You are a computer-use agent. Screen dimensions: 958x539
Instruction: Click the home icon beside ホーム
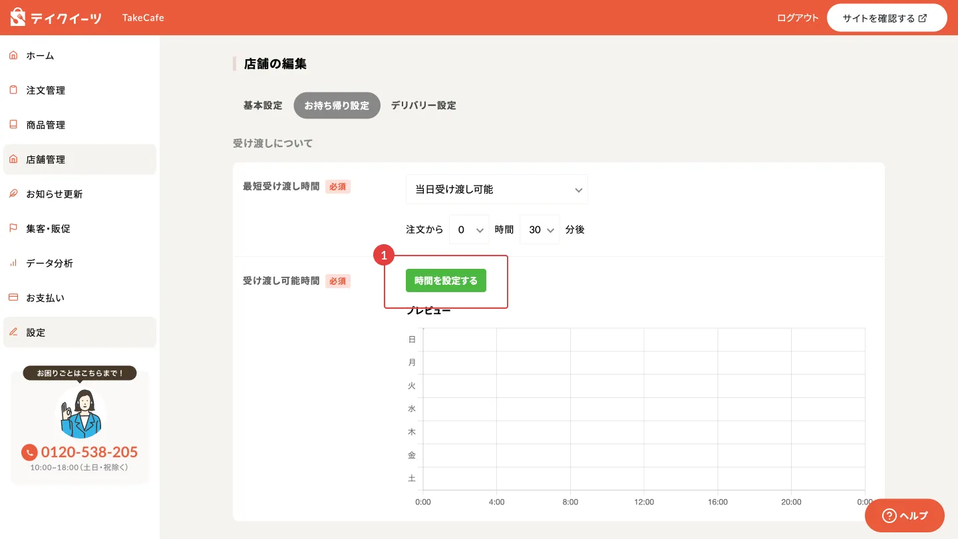tap(13, 55)
